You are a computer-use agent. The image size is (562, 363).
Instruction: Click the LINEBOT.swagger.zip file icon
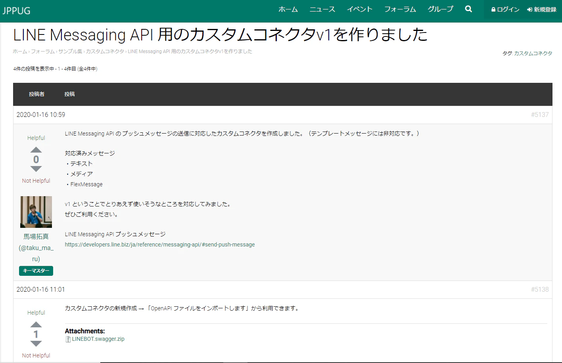(68, 339)
